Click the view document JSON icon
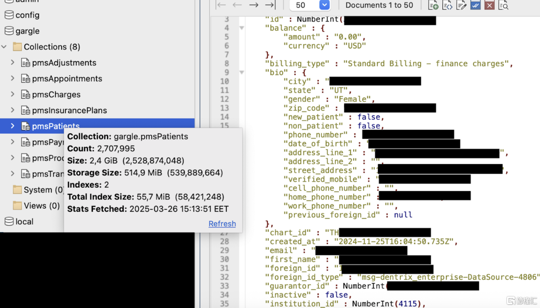The image size is (540, 308). pyautogui.click(x=447, y=5)
